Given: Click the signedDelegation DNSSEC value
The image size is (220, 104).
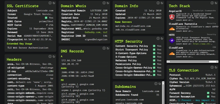Looking at the screenshot, I should click(96, 39).
